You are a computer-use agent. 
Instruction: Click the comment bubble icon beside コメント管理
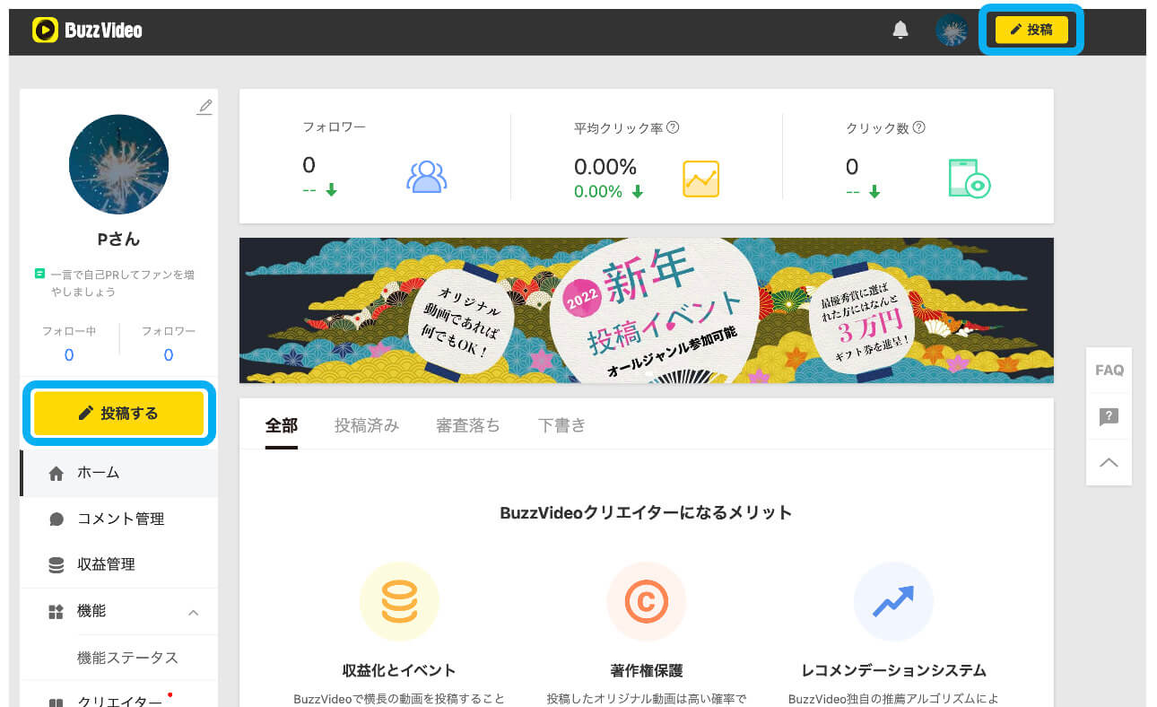[x=57, y=519]
